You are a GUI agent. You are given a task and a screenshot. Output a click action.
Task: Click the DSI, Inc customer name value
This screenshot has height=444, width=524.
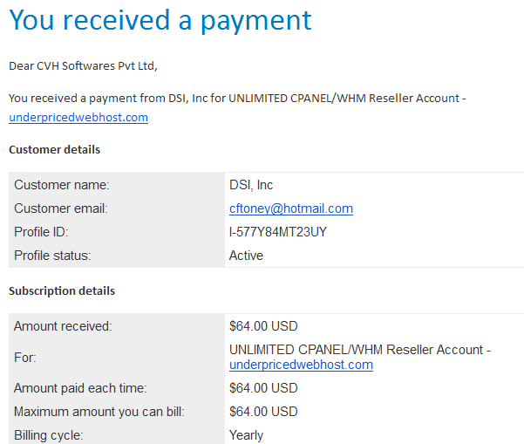coord(251,185)
